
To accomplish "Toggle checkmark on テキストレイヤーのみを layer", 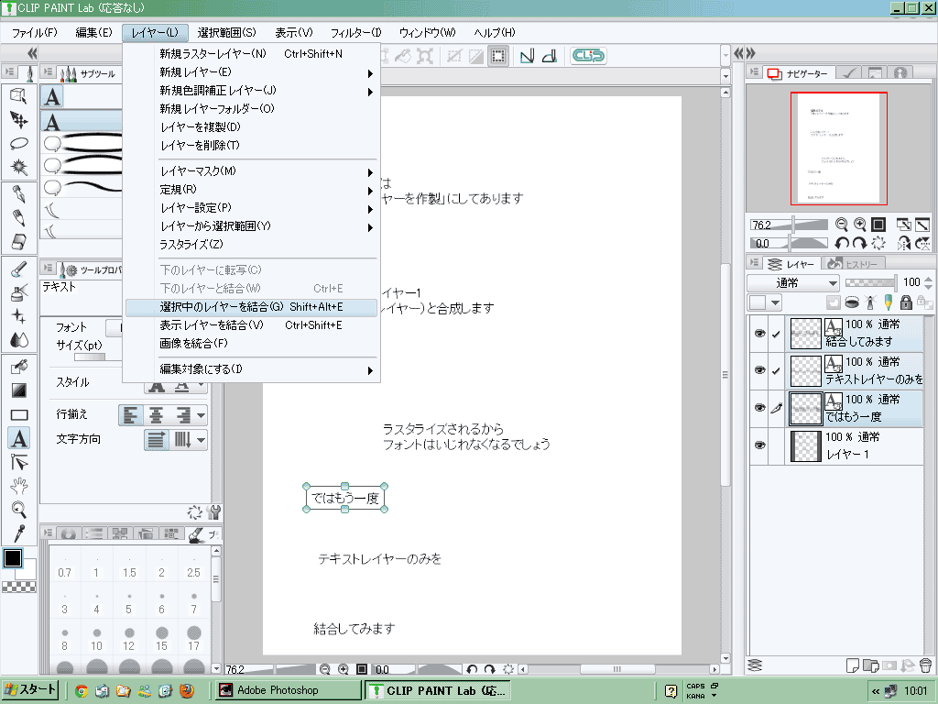I will (x=776, y=370).
